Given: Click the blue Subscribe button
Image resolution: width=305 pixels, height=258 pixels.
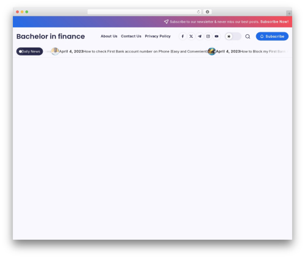Looking at the screenshot, I should (272, 37).
